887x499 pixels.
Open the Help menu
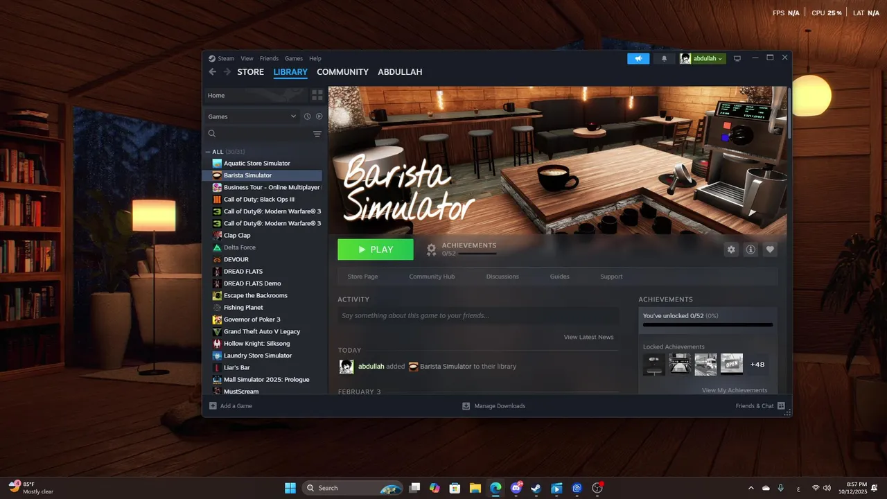tap(315, 58)
